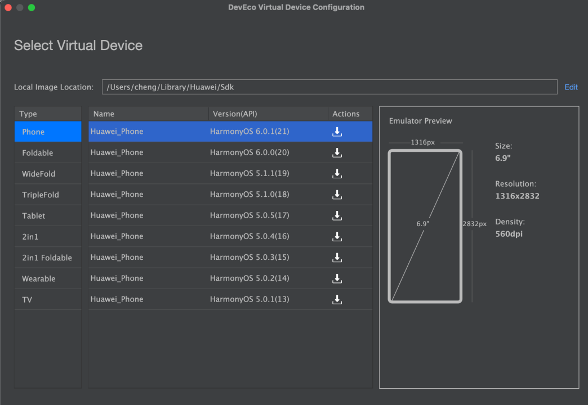Select the Tablet device type
This screenshot has width=588, height=405.
pos(48,215)
